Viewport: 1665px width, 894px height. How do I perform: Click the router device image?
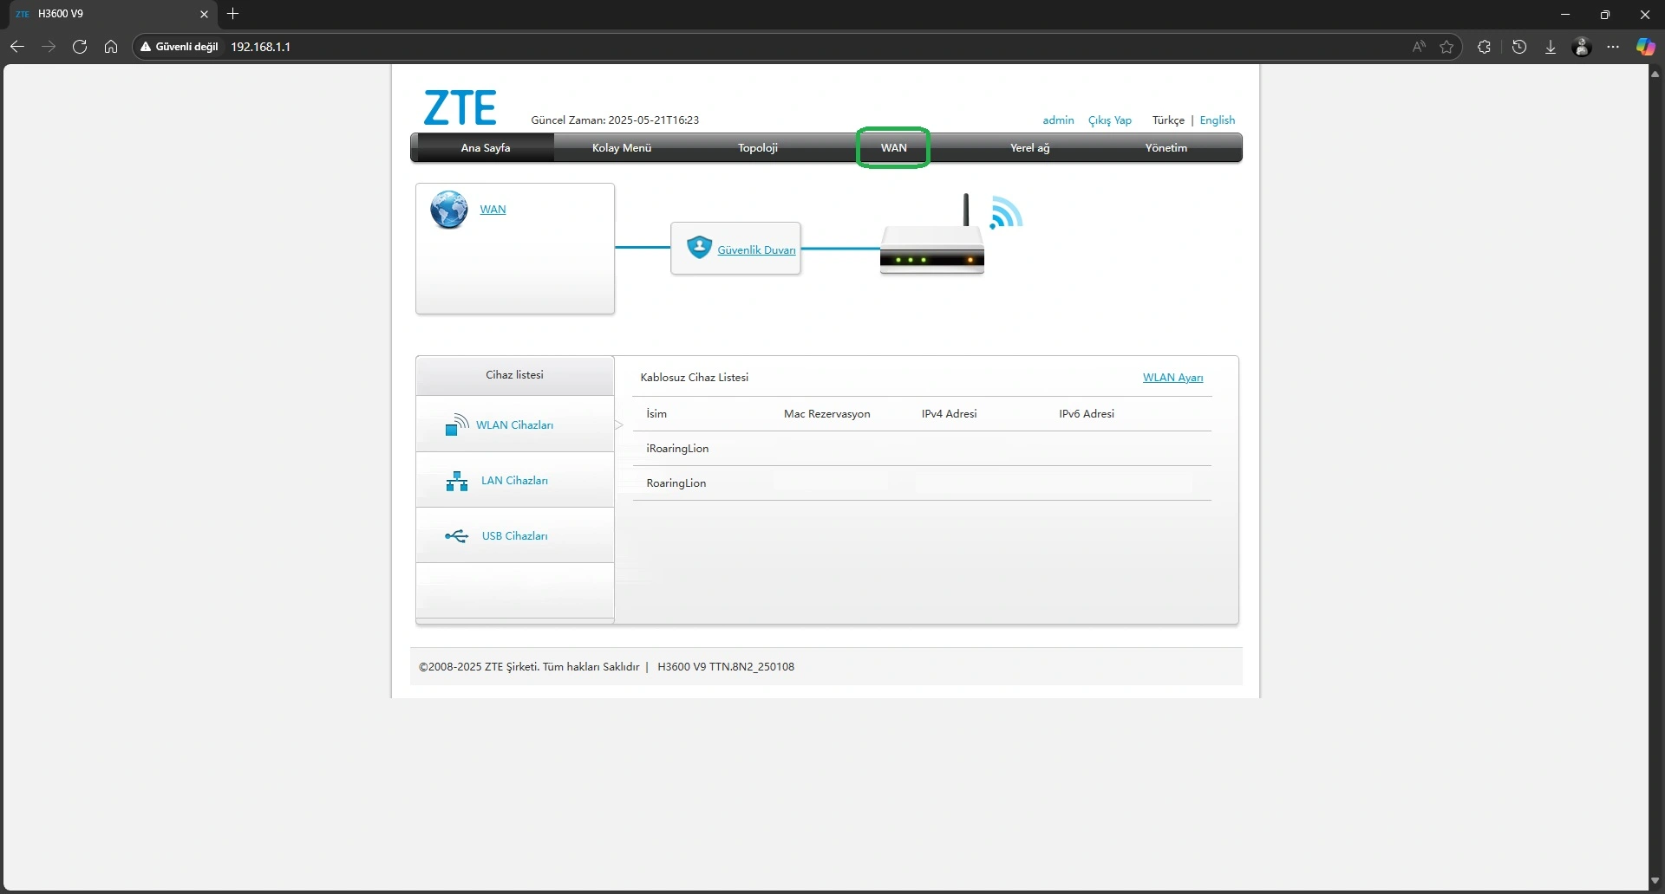[932, 236]
